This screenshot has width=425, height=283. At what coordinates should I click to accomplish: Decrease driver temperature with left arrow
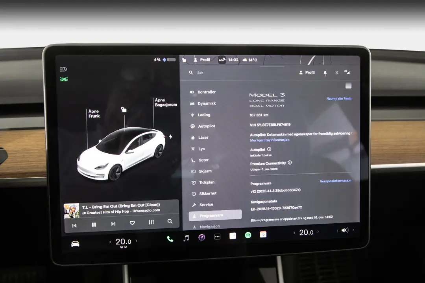110,242
